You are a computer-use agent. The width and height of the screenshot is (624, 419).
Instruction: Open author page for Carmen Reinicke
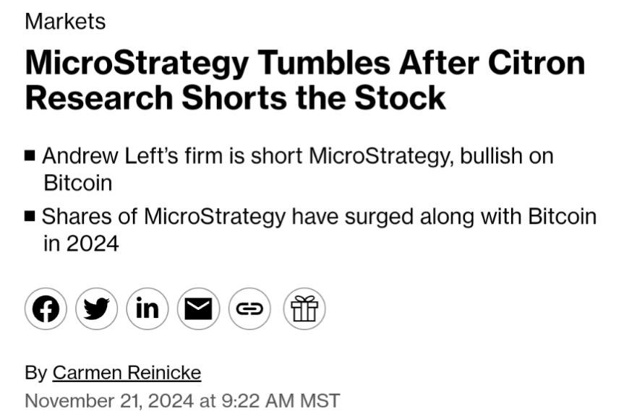(127, 373)
